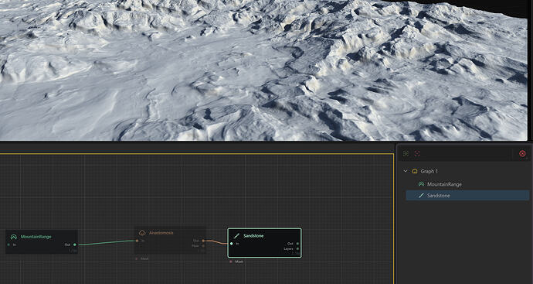Screen dimensions: 533x284
Task: Click the Anastomosis node's orange icon
Action: coord(142,233)
